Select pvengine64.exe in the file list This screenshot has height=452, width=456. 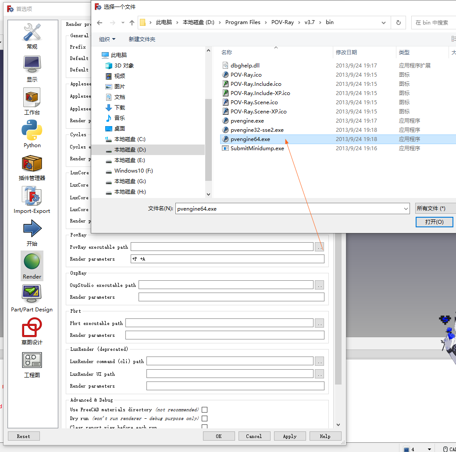click(x=250, y=139)
